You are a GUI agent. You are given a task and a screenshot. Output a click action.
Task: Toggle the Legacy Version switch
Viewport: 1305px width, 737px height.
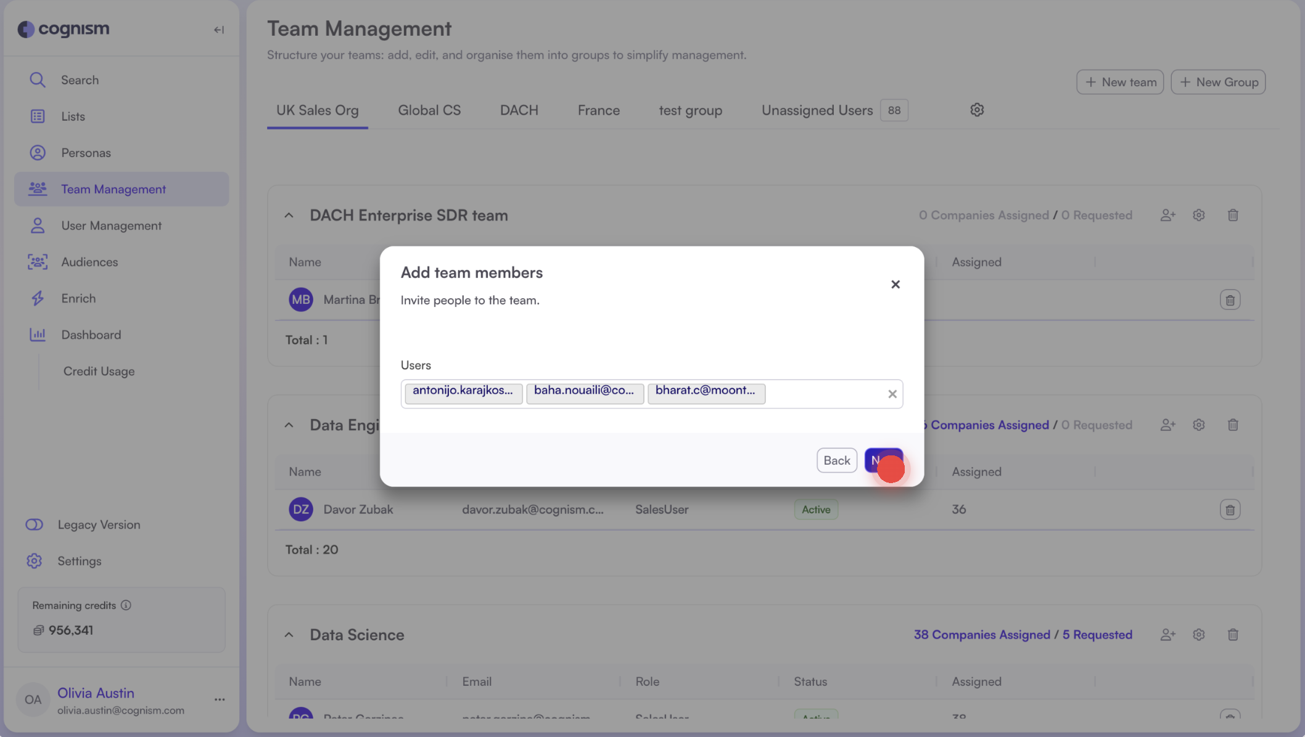[34, 524]
